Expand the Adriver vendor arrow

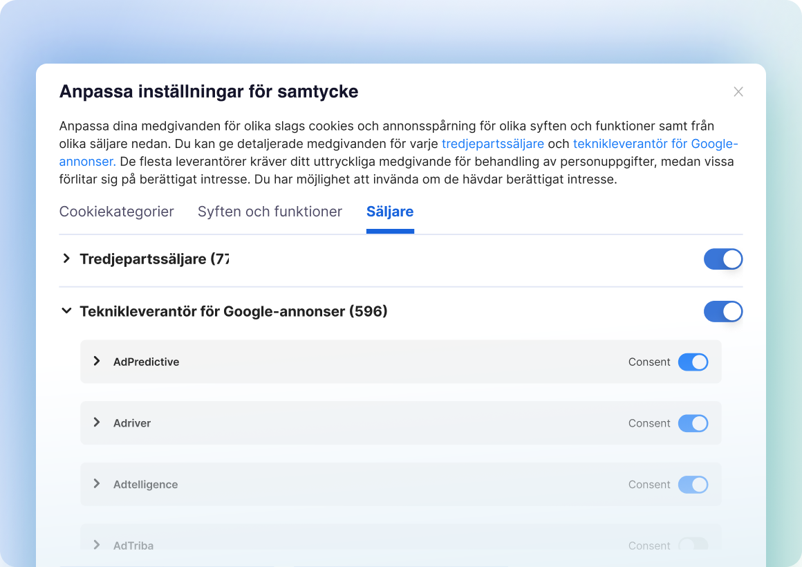(97, 422)
